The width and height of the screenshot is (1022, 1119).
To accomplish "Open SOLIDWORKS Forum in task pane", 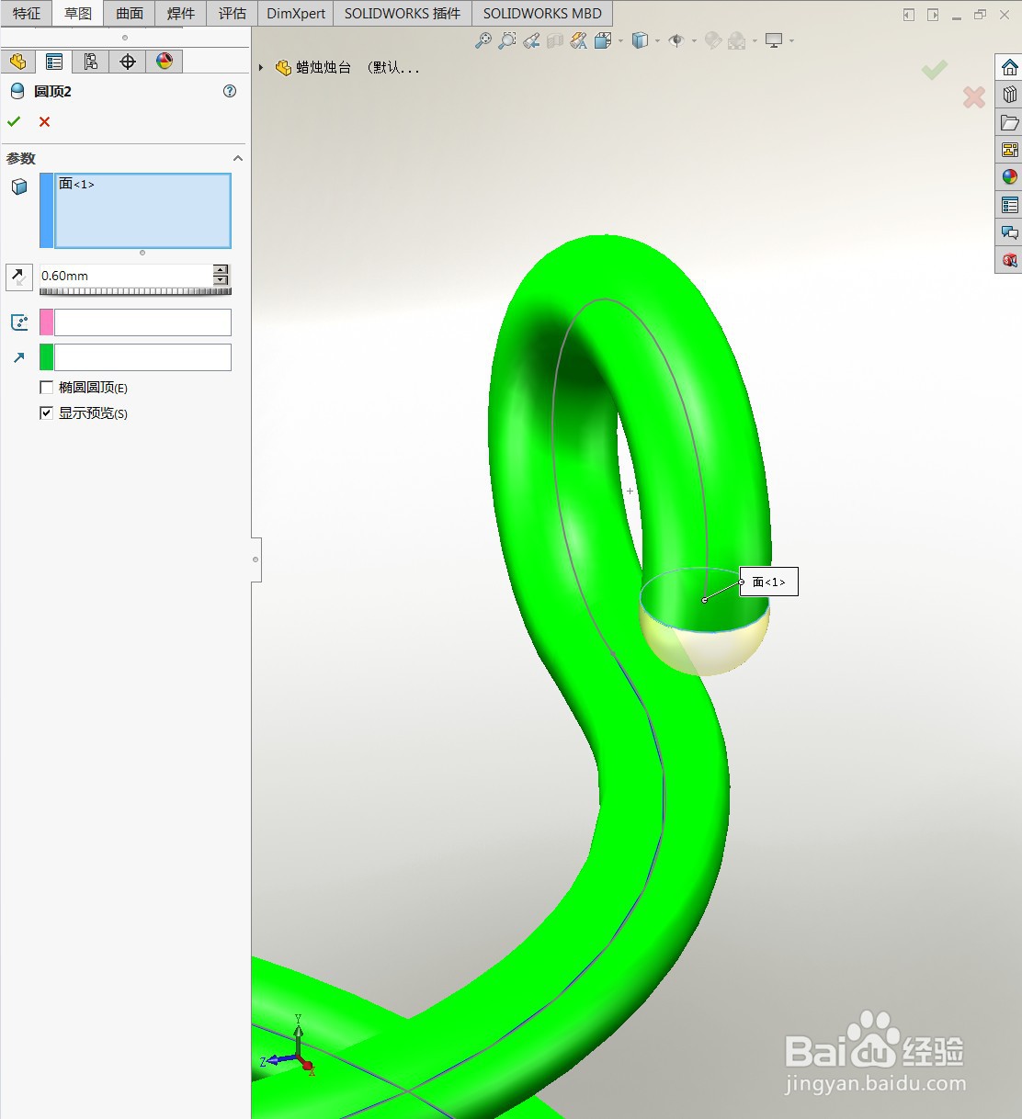I will point(1010,232).
